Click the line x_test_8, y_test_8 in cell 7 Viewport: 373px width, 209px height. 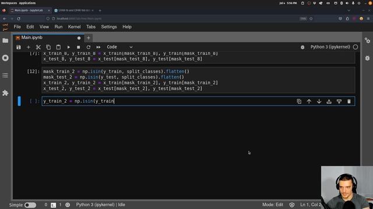(122, 59)
